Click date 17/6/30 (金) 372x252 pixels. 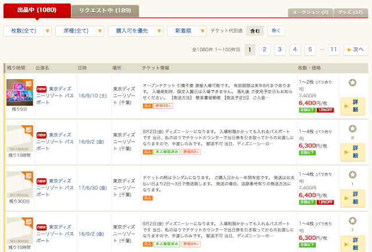(x=93, y=188)
